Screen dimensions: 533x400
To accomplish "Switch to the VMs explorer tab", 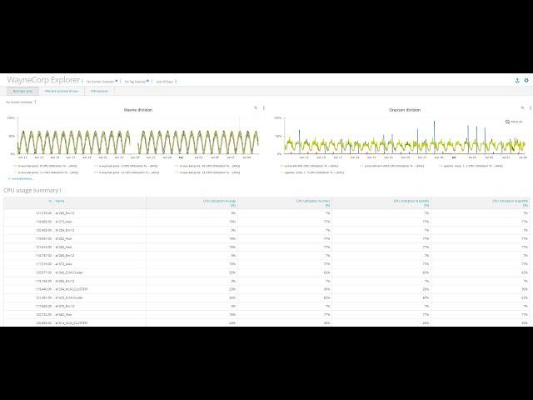I will [100, 91].
